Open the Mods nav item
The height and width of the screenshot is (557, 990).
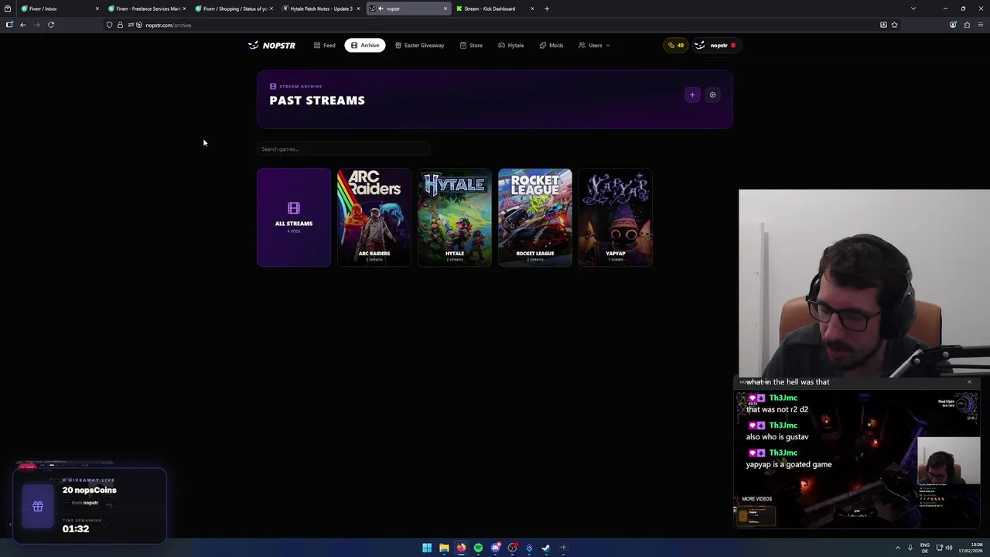tap(551, 46)
